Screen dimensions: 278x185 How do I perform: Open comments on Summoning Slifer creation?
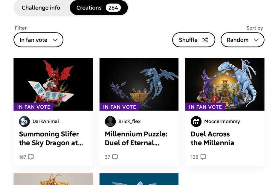[x=31, y=157]
